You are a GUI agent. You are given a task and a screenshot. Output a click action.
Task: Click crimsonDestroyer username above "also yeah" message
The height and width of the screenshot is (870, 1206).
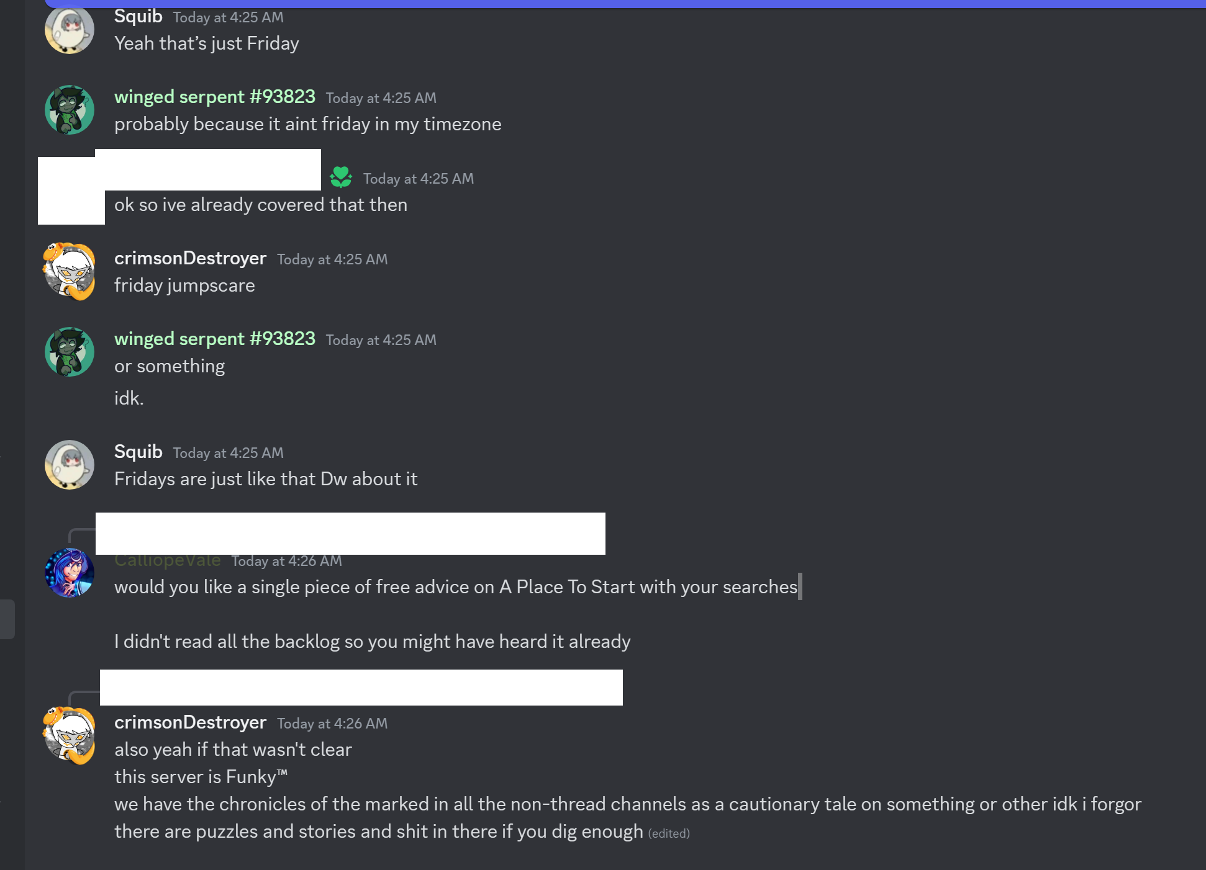click(x=190, y=722)
